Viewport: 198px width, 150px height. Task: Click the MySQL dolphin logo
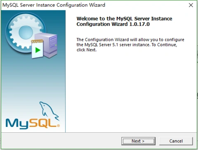click(49, 110)
